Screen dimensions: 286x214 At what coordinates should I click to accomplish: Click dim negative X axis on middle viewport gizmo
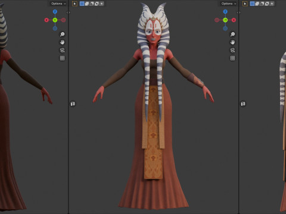click(x=217, y=20)
